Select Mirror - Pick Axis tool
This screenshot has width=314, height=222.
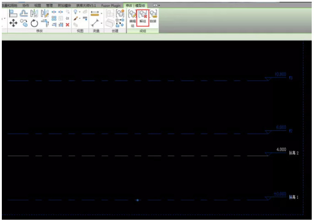[34, 13]
